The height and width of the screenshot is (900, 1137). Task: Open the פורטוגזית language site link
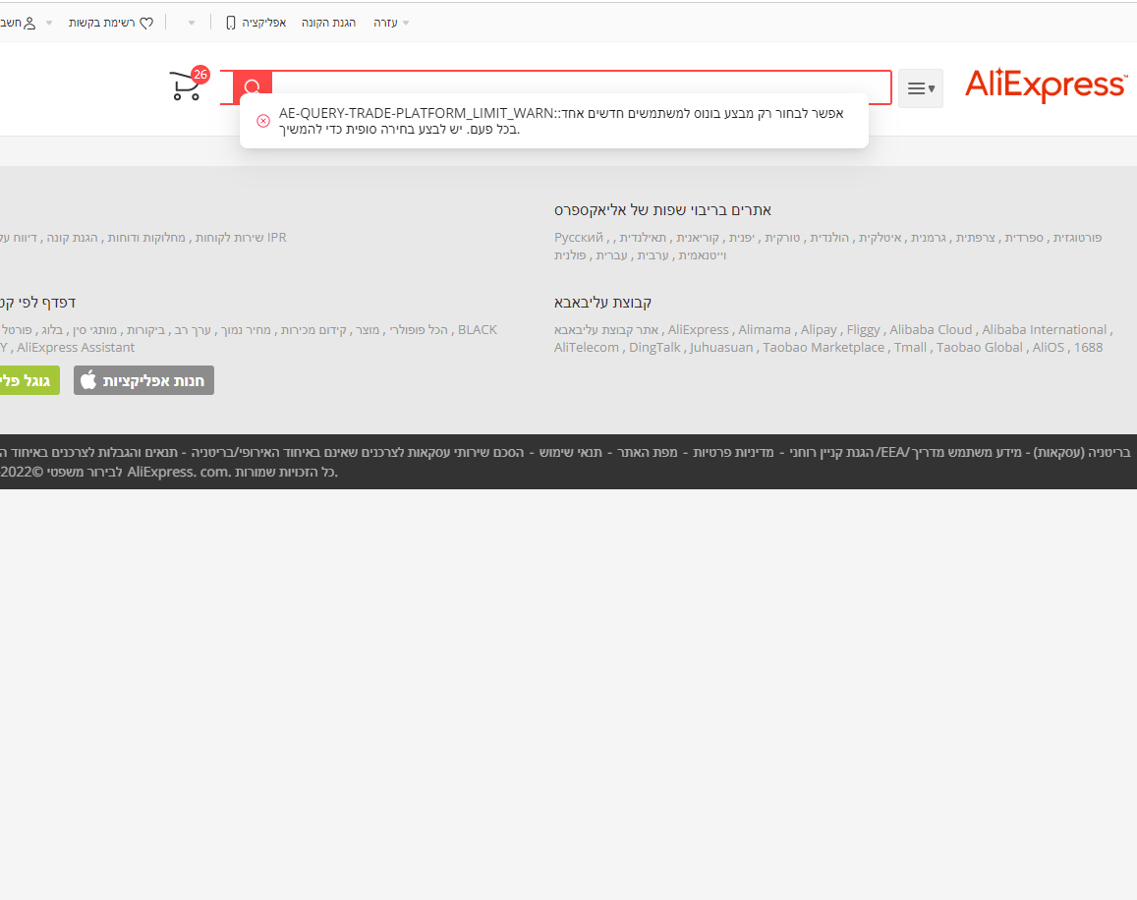coord(1077,237)
